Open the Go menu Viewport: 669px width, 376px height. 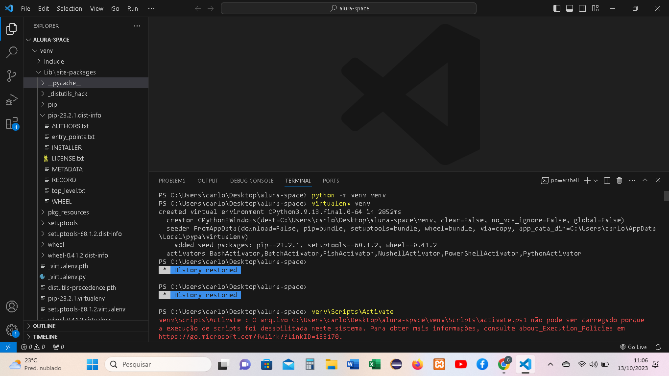pos(115,8)
